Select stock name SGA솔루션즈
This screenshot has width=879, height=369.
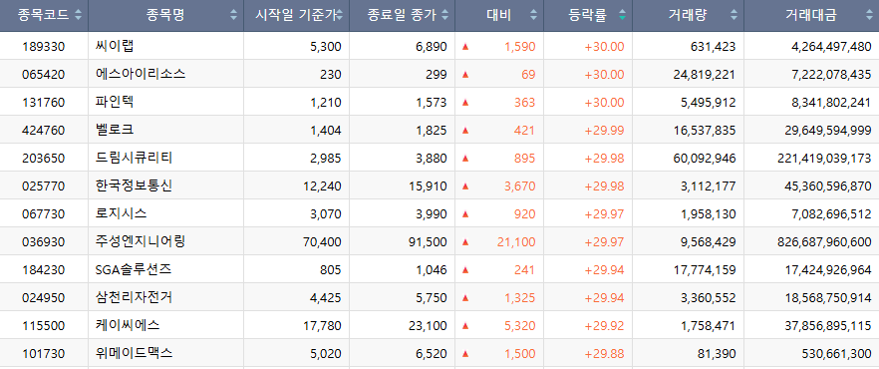pos(134,269)
